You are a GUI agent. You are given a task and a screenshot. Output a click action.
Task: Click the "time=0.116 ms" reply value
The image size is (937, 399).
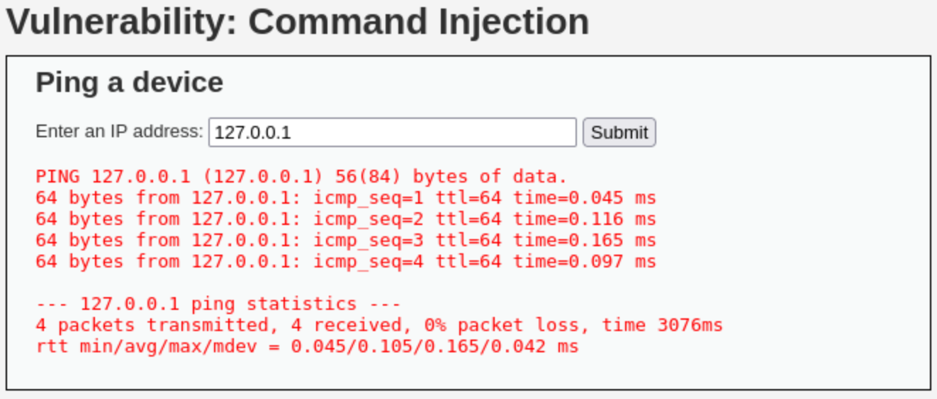tap(585, 219)
